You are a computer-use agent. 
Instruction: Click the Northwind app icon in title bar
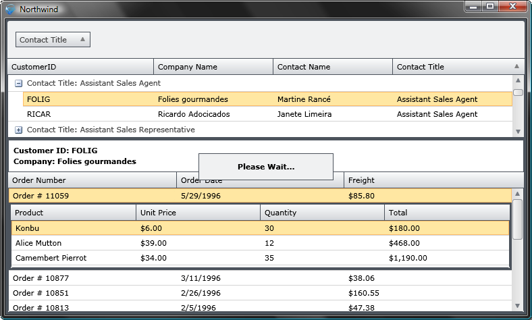10,9
